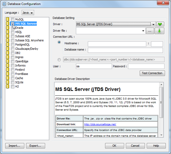Click the Database Configuration title bar app icon
The height and width of the screenshot is (154, 171).
(4, 4)
